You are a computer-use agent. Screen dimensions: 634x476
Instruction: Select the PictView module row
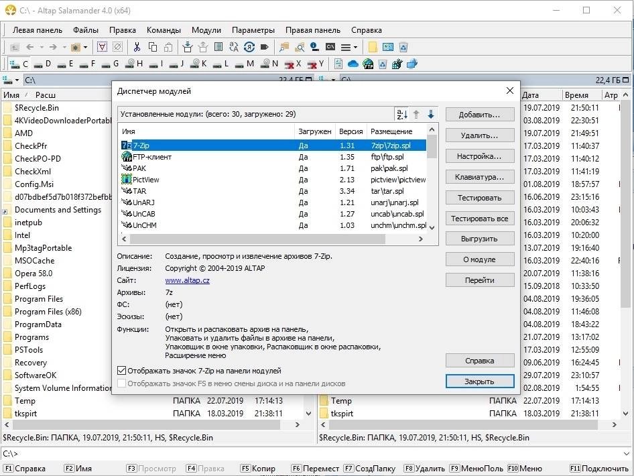pos(273,180)
